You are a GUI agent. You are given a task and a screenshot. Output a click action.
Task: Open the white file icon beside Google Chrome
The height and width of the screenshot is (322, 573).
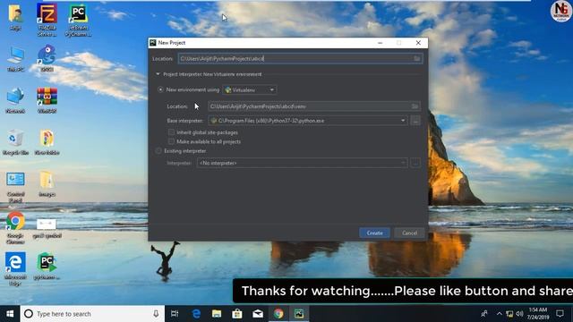47,228
